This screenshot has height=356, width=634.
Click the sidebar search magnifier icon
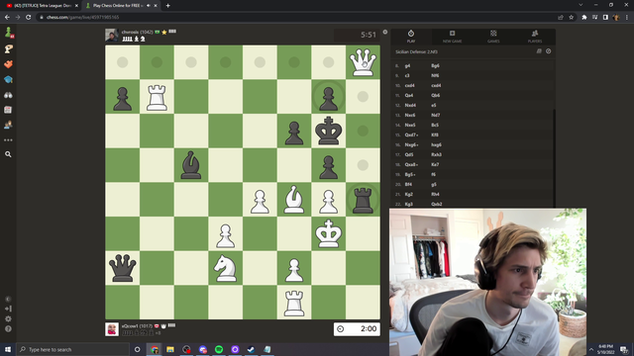click(x=8, y=154)
